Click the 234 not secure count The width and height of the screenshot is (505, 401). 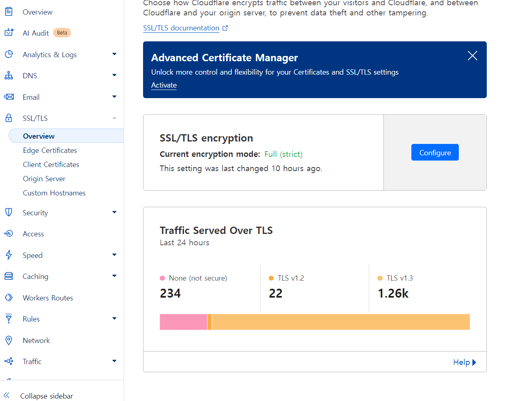tap(170, 293)
